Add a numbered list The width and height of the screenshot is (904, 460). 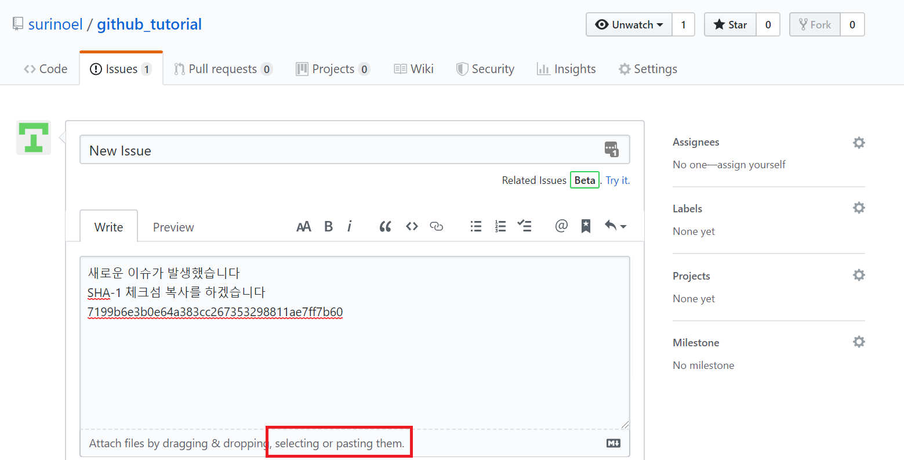pos(500,226)
